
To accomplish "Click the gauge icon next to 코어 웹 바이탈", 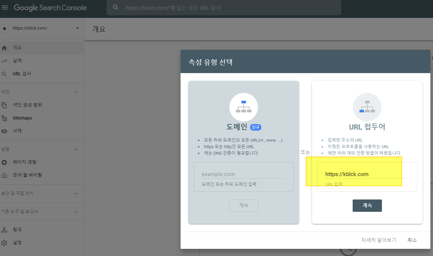I will (x=4, y=175).
